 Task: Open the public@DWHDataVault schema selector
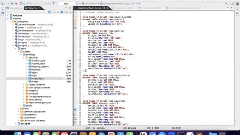tap(112, 4)
